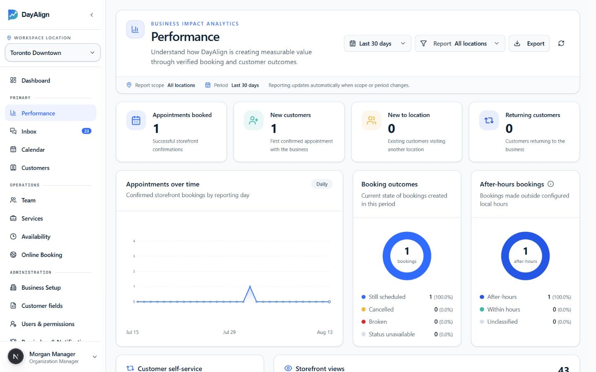Image resolution: width=596 pixels, height=372 pixels.
Task: Click the Jul 29 axis label
Action: click(229, 332)
